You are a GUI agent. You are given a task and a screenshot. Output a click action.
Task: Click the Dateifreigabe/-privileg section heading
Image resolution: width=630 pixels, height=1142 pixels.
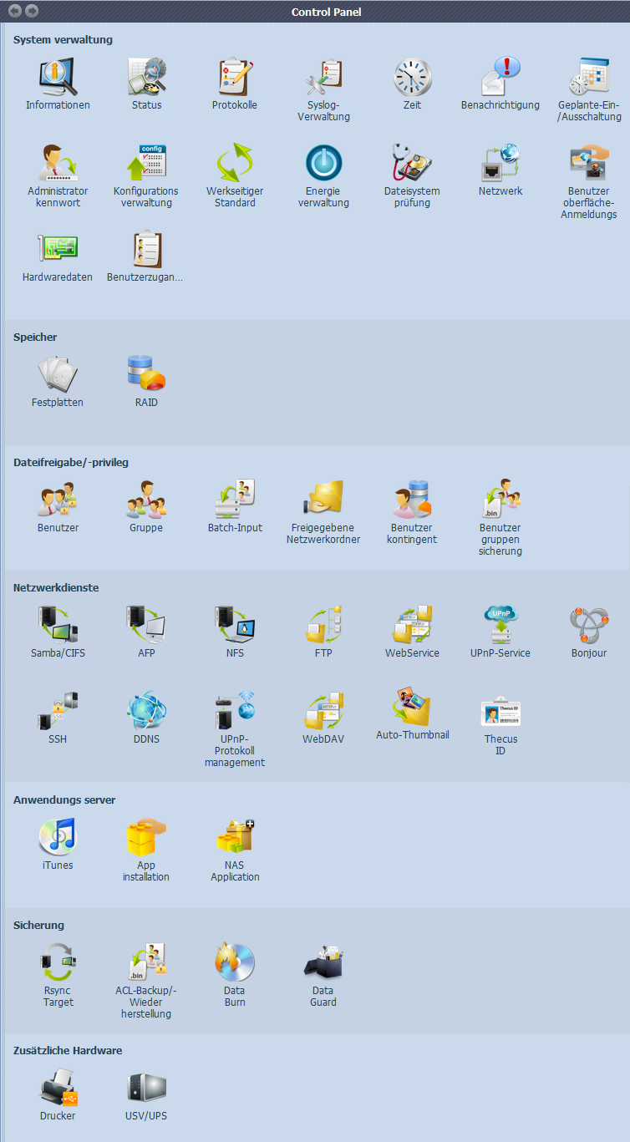coord(71,462)
